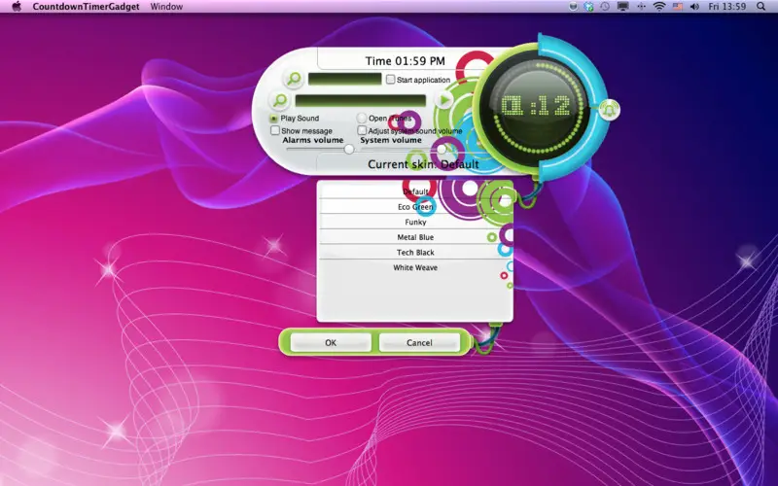
Task: Click the display menu bar icon
Action: click(x=622, y=7)
